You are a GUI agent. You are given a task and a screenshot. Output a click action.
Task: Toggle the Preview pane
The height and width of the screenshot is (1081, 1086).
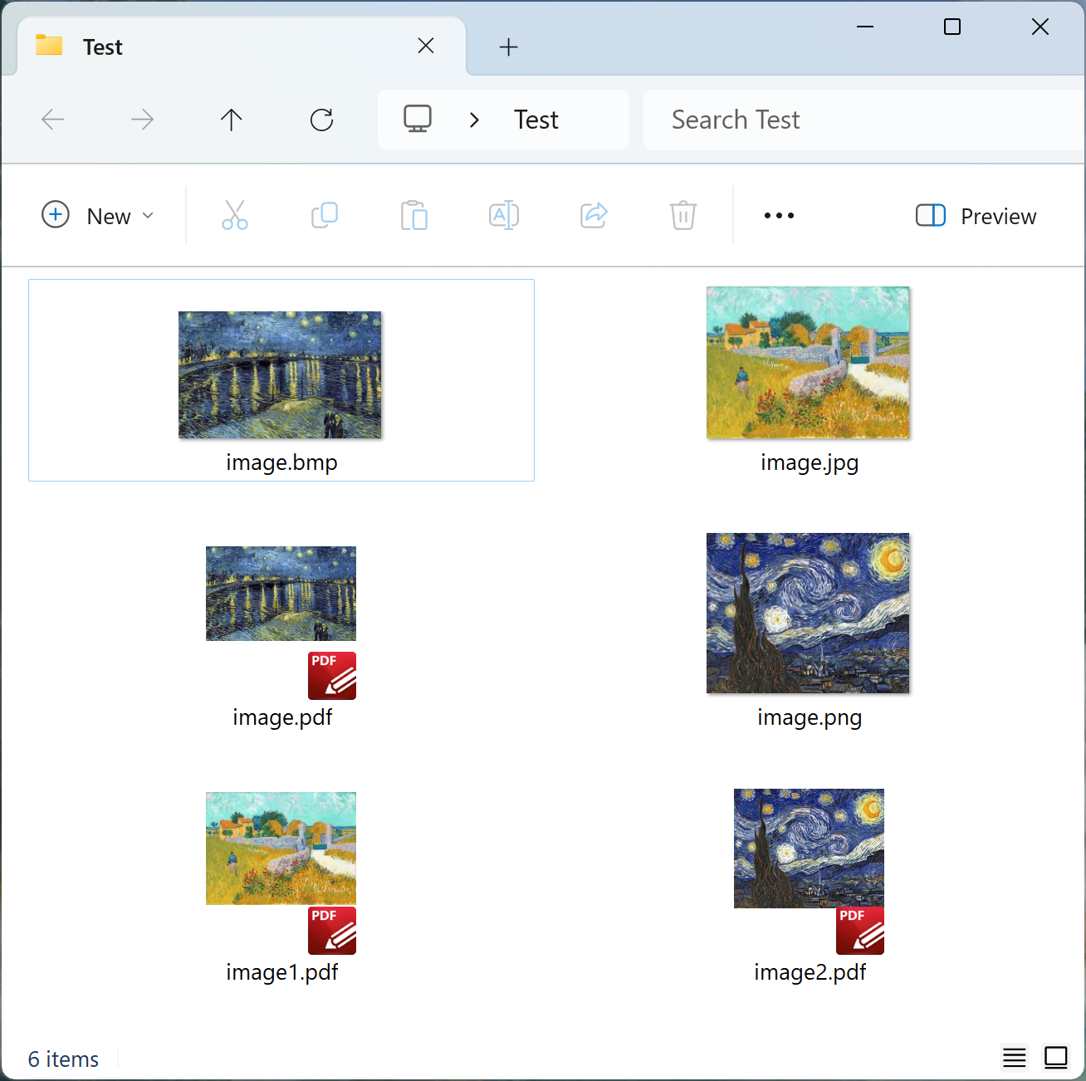pyautogui.click(x=976, y=216)
